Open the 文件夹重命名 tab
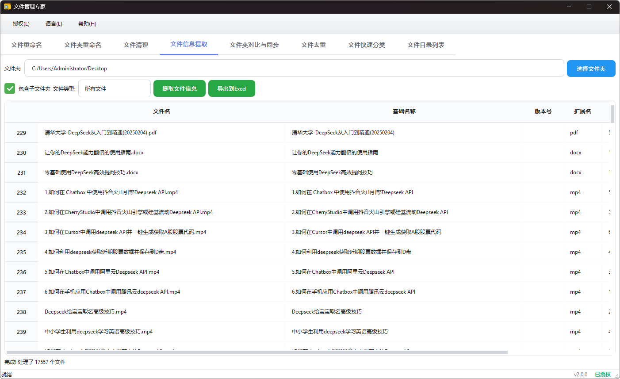Screen dimensions: 620x379 coord(82,45)
